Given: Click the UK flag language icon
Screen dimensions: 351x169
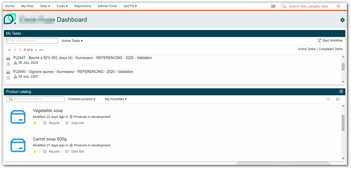Looking at the screenshot, I should click(x=273, y=6).
